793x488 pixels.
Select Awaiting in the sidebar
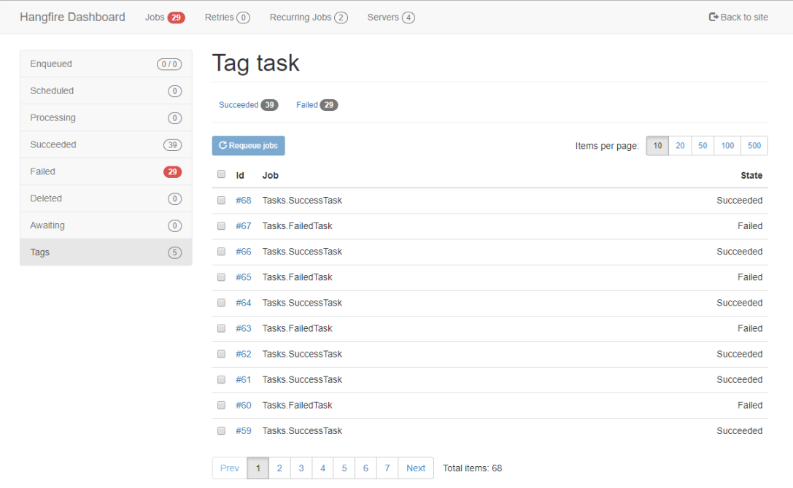[106, 225]
